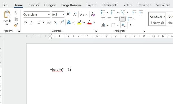Open highlight color dropdown arrow
173x104 pixels.
click(84, 22)
